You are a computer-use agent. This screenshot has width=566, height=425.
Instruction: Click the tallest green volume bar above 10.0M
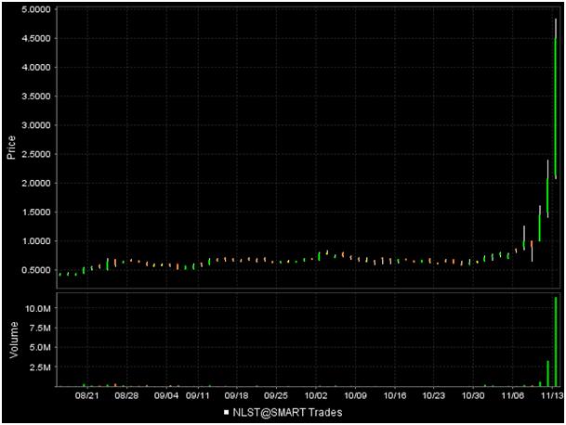click(x=556, y=341)
